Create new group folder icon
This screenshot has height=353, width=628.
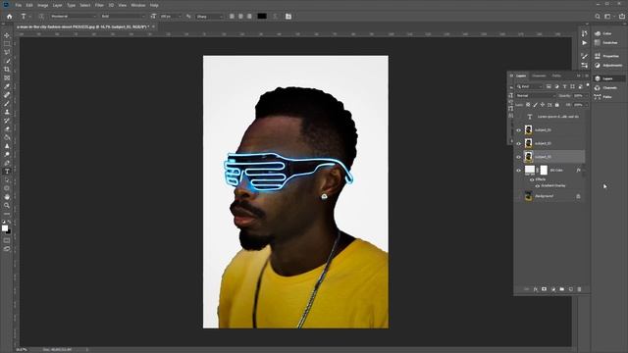(x=562, y=289)
